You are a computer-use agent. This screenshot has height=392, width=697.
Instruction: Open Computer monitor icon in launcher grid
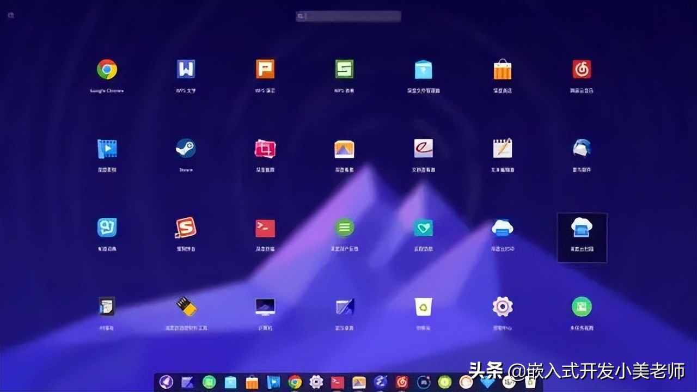pyautogui.click(x=265, y=307)
